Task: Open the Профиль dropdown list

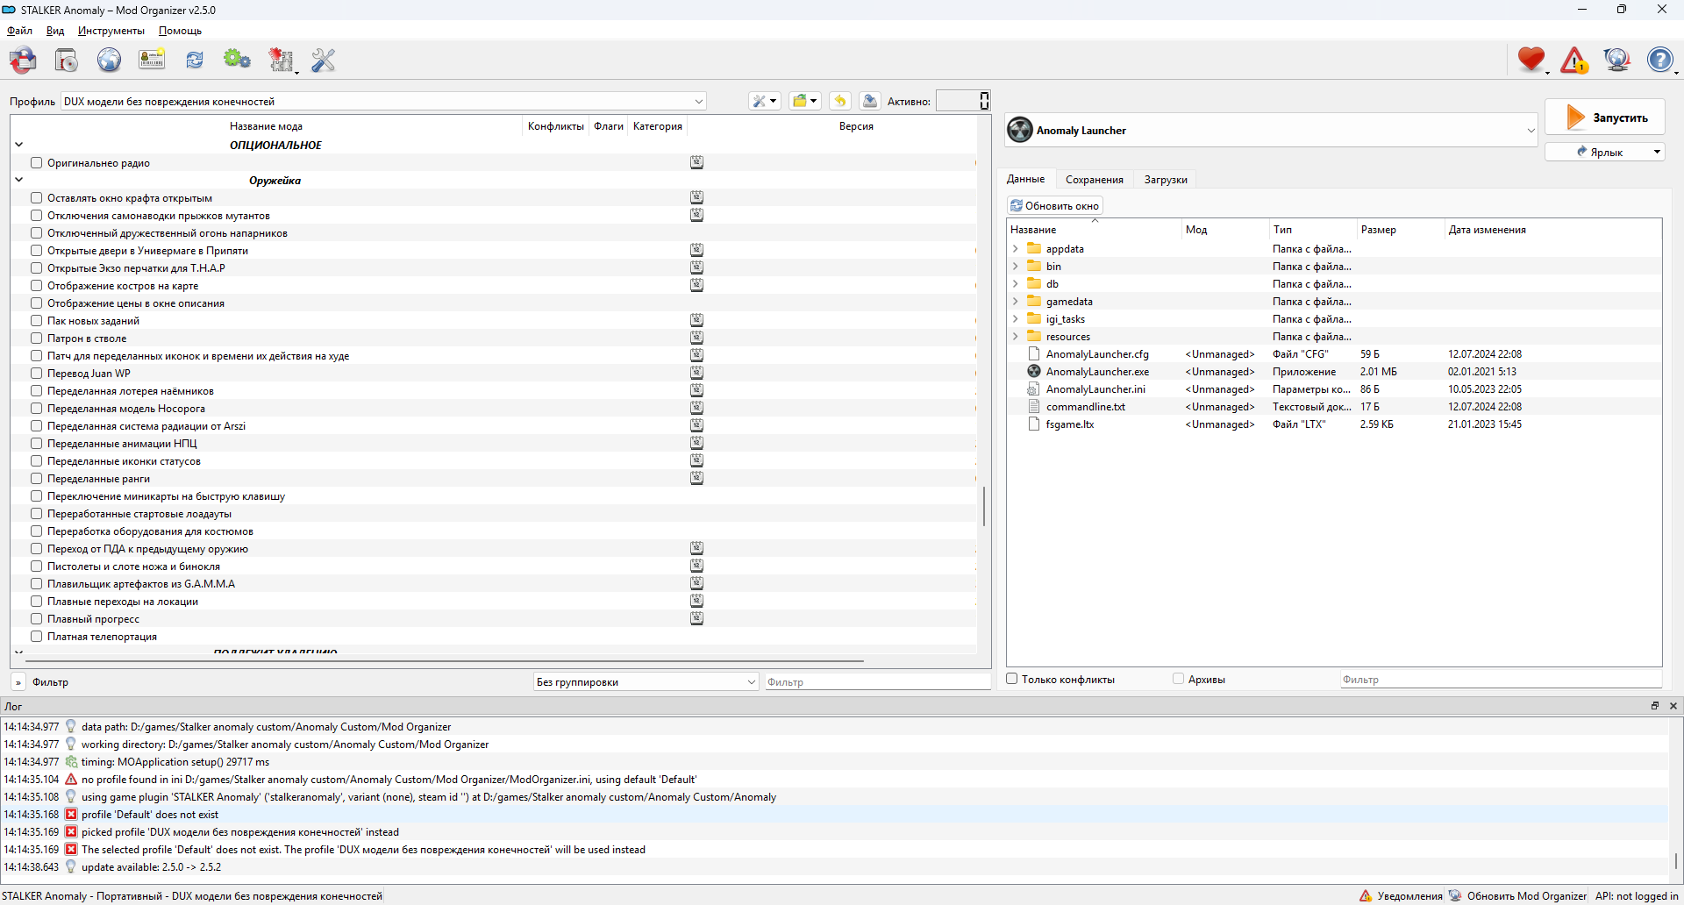Action: click(x=383, y=102)
